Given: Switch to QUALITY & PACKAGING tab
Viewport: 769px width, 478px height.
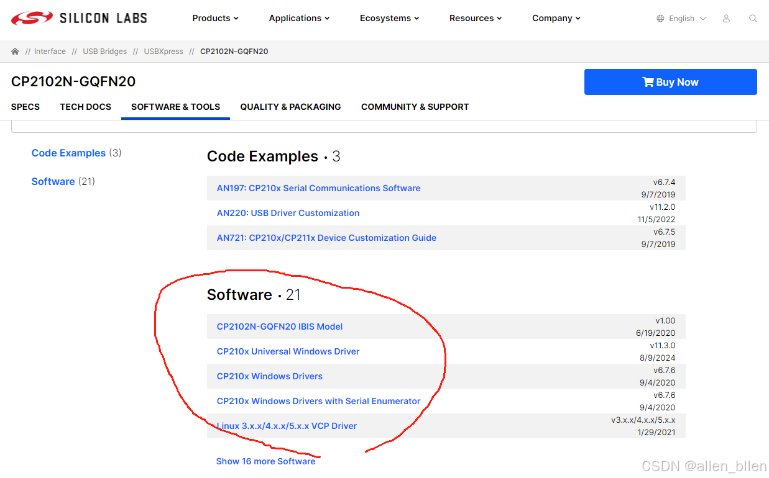Looking at the screenshot, I should pyautogui.click(x=291, y=107).
